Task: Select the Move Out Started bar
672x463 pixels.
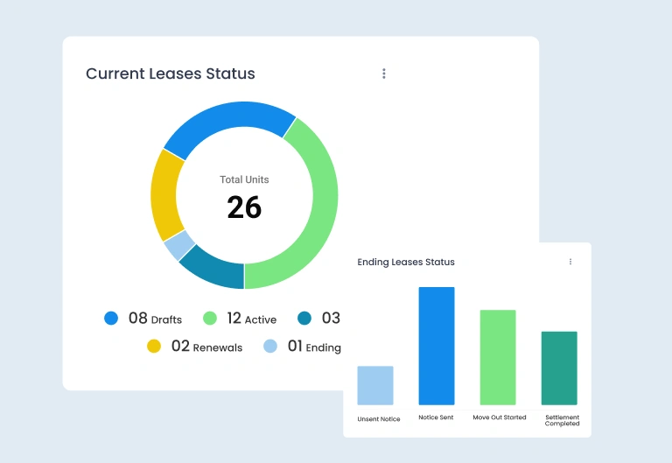Action: [x=498, y=357]
